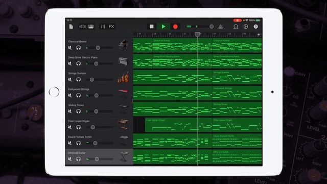Mute the Ethereal Guitar track
Screen dimensions: 327x184
point(70,159)
